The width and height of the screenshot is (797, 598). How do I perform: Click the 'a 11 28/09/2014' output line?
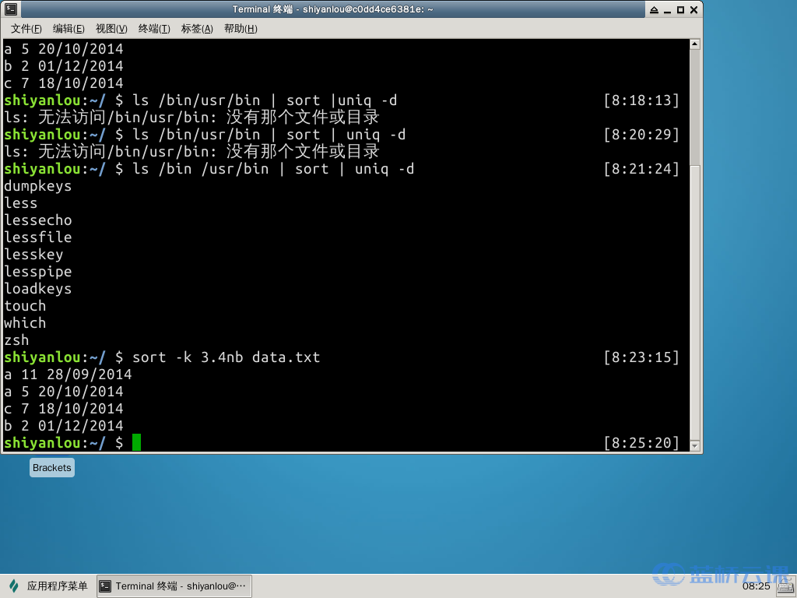[x=68, y=375]
